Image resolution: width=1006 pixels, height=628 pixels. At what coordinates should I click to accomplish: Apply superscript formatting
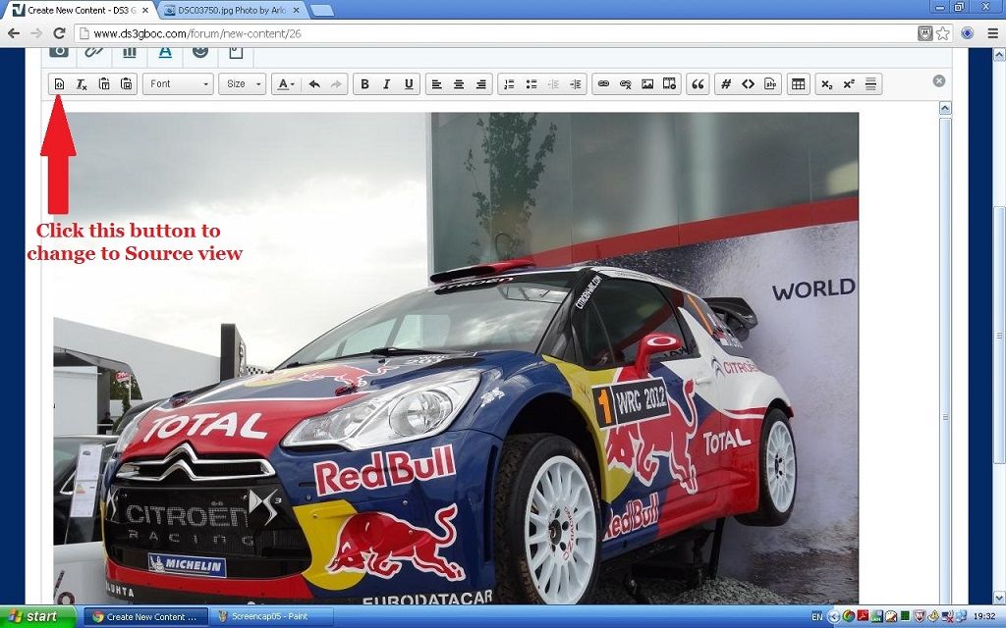(x=849, y=84)
